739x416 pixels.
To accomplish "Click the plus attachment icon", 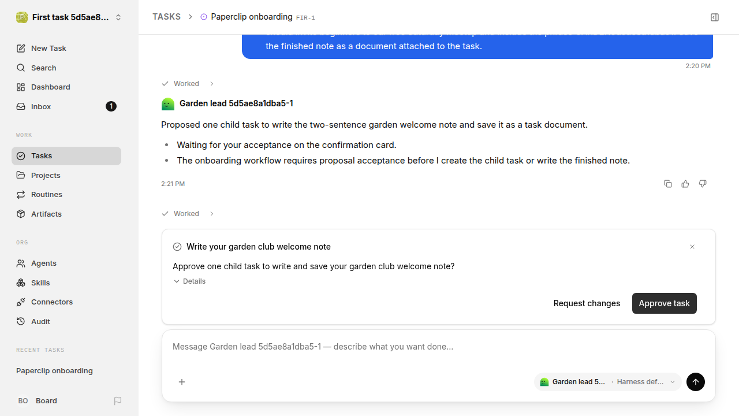I will coord(182,382).
